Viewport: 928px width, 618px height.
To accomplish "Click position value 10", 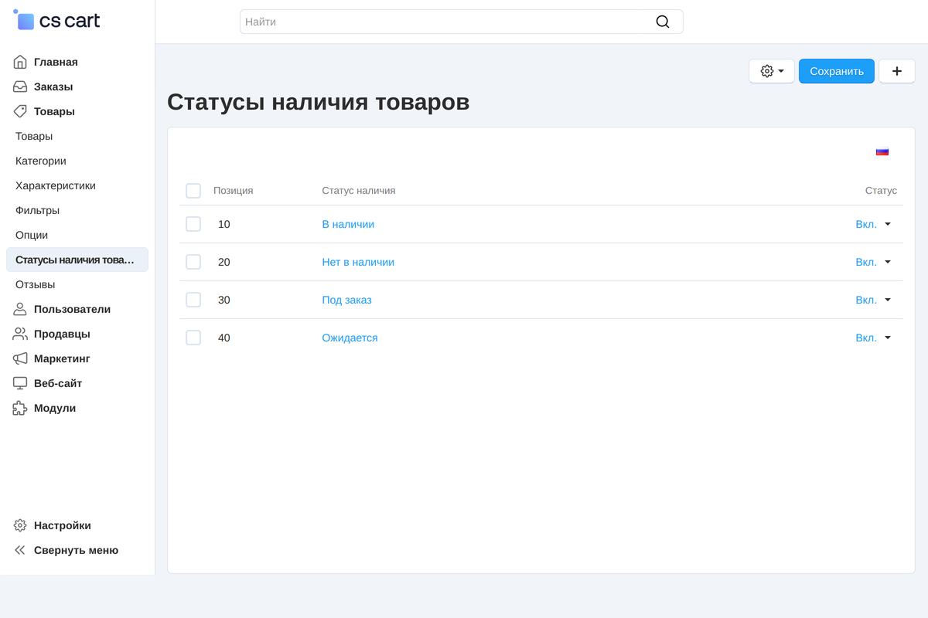I will coord(224,224).
